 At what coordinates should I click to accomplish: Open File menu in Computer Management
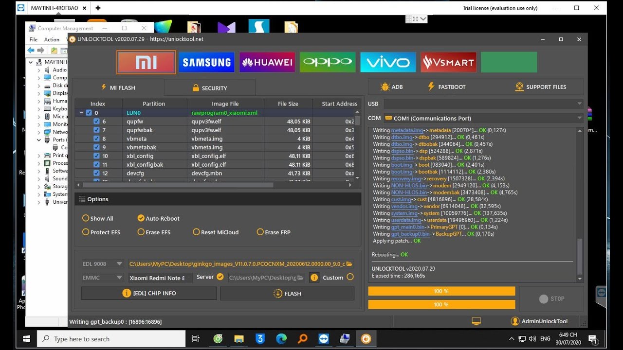tap(34, 40)
